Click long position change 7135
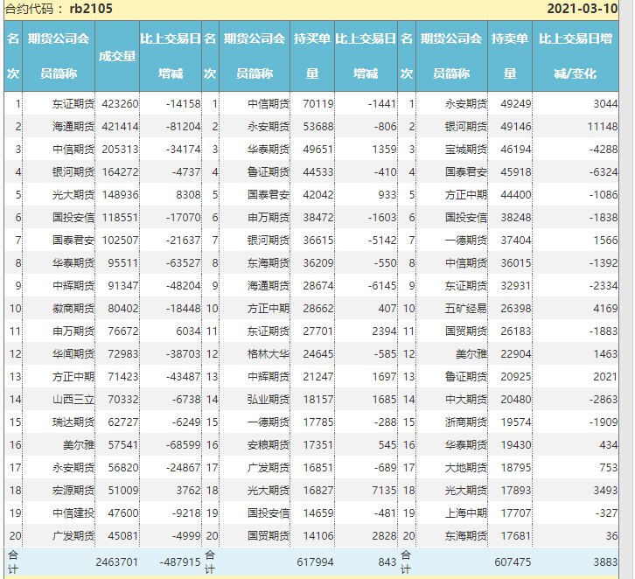 tap(384, 491)
